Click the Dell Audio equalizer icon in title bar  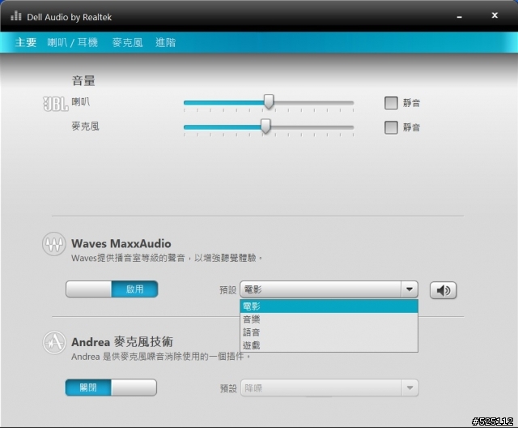coord(16,16)
